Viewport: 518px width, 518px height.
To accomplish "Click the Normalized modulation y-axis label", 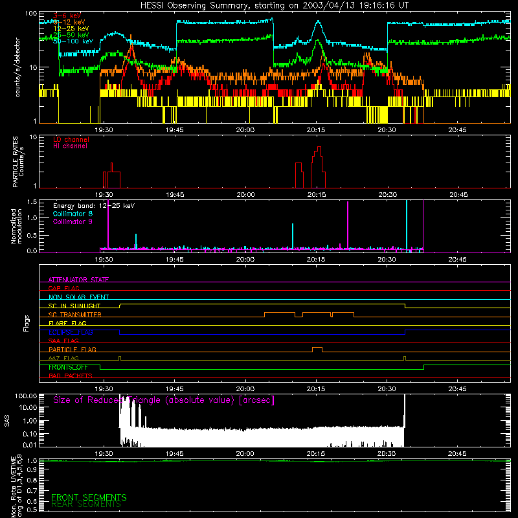I will point(17,226).
